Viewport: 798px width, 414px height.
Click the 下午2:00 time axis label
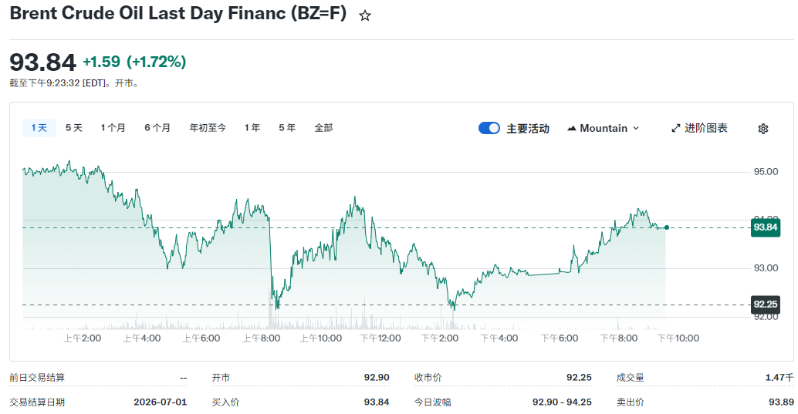(440, 338)
